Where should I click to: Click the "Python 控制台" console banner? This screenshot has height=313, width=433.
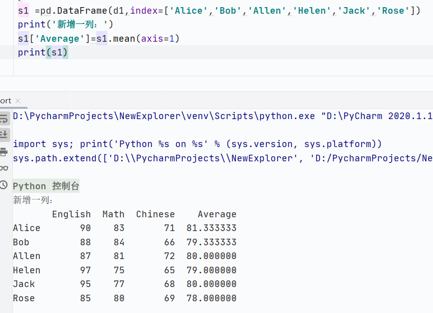tap(46, 186)
